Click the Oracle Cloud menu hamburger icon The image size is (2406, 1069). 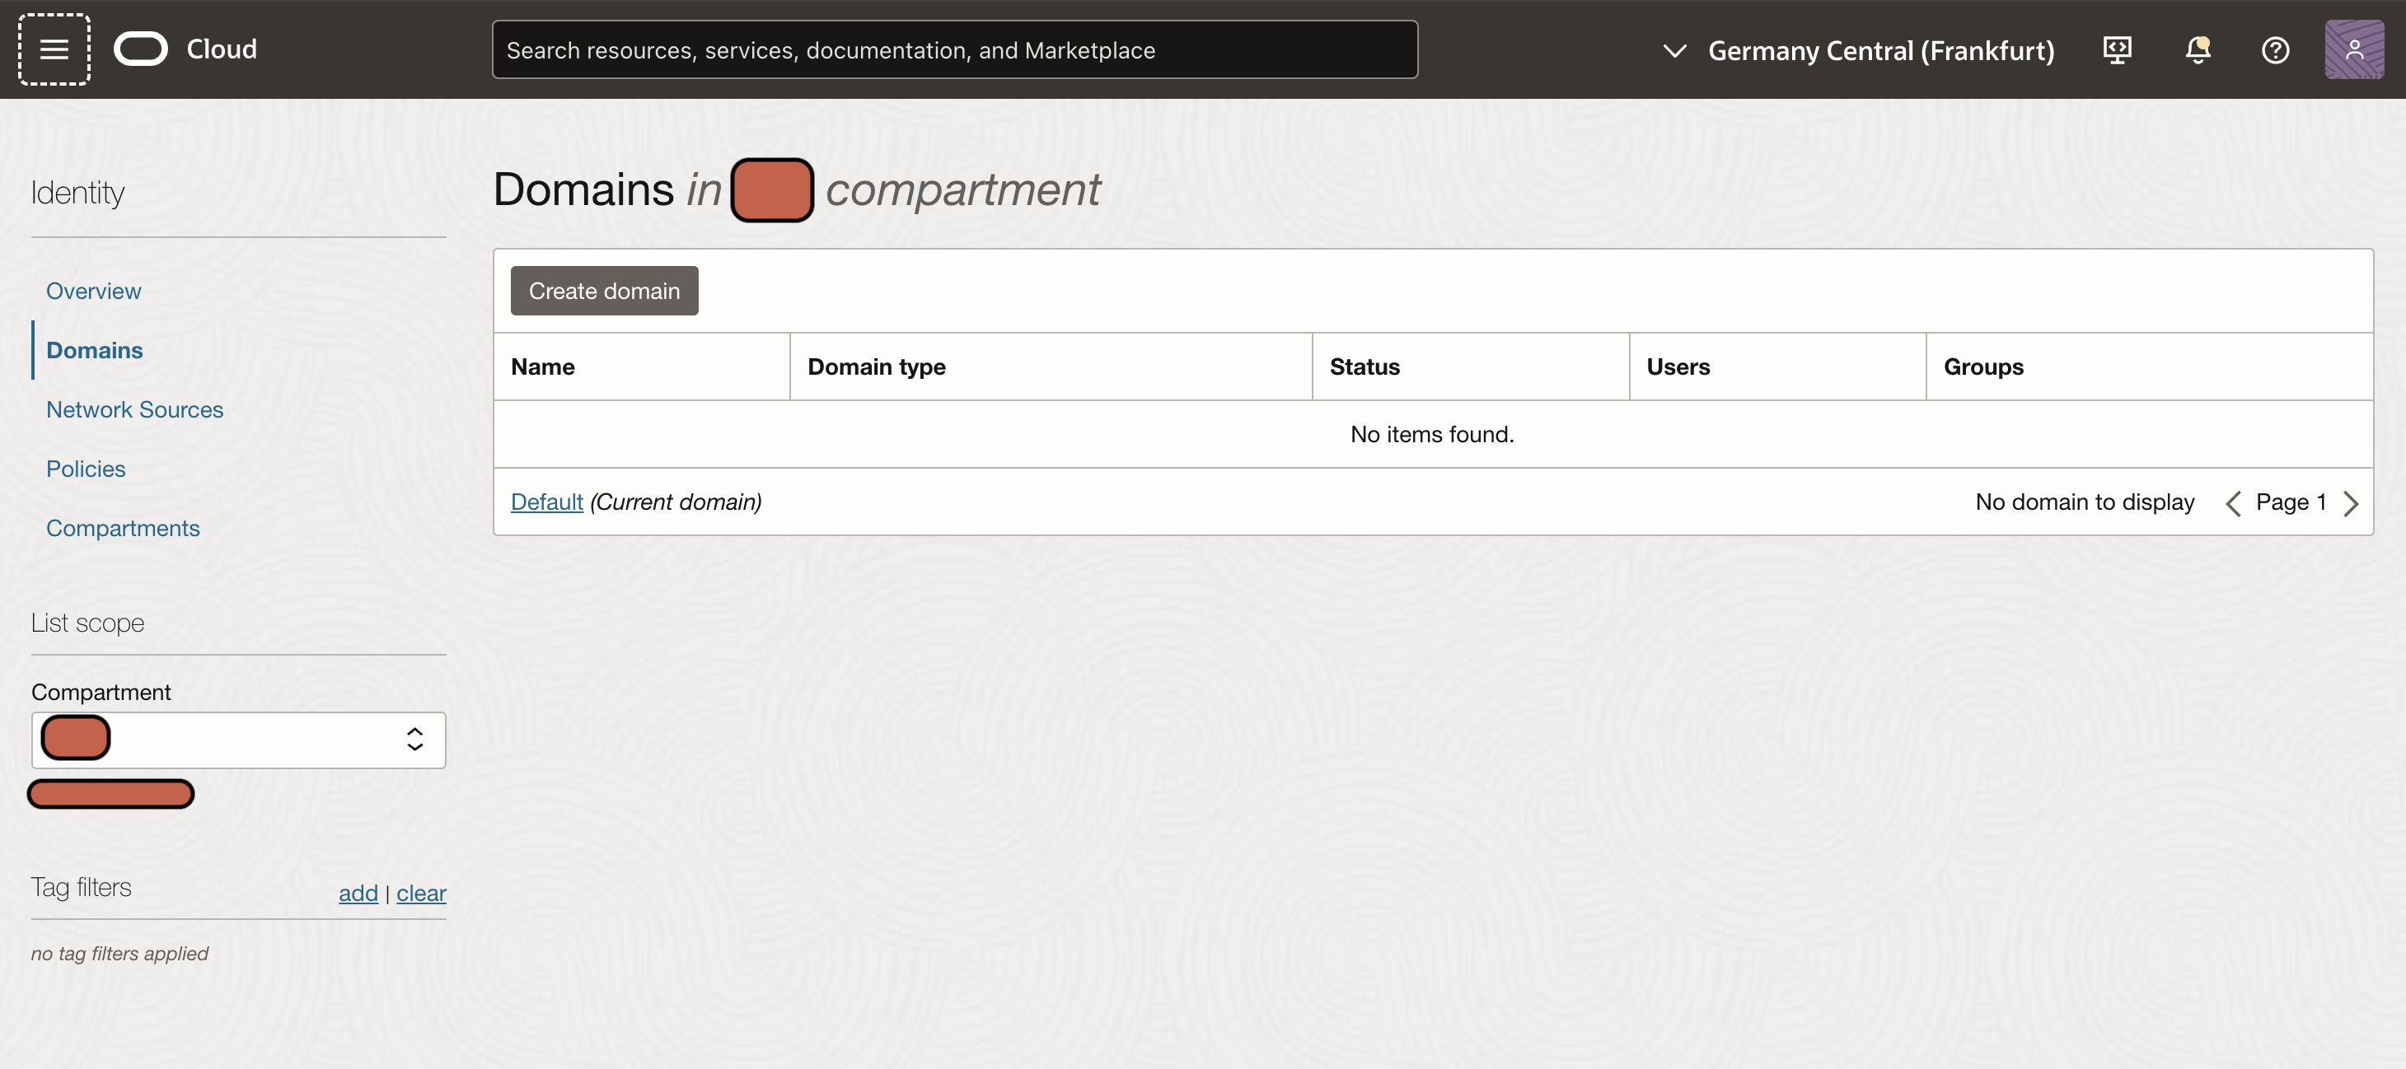click(x=54, y=48)
